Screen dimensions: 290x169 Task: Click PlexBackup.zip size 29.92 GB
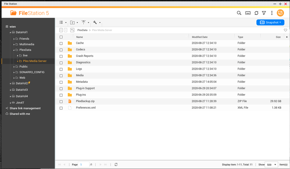point(276,101)
